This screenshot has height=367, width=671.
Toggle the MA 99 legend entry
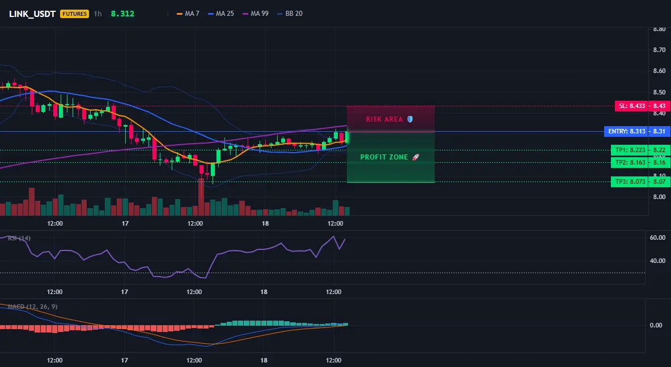256,14
